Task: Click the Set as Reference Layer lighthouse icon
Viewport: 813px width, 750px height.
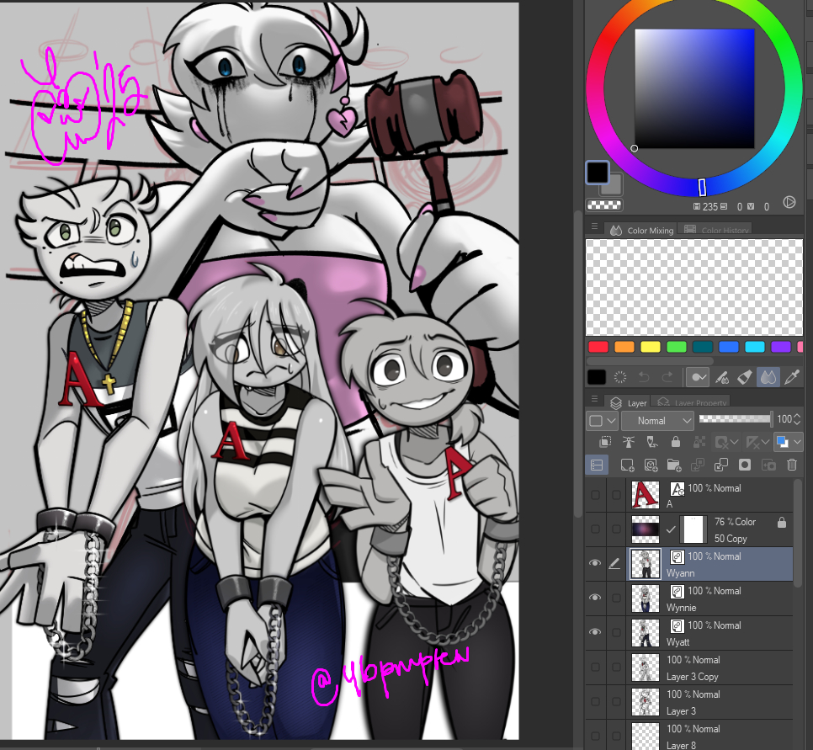Action: [628, 442]
